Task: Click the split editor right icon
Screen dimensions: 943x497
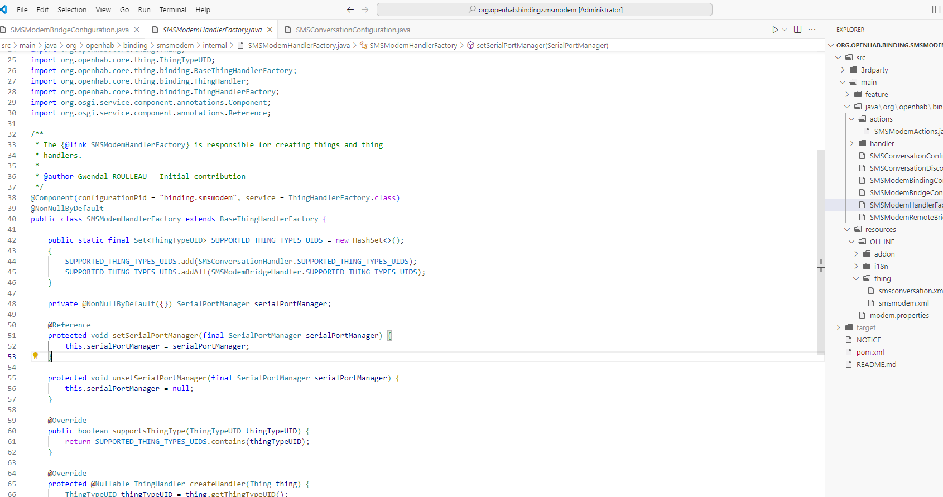Action: 798,30
